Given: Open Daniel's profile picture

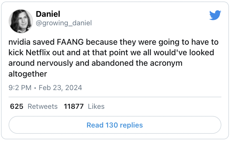Looking at the screenshot, I should pyautogui.click(x=21, y=21).
